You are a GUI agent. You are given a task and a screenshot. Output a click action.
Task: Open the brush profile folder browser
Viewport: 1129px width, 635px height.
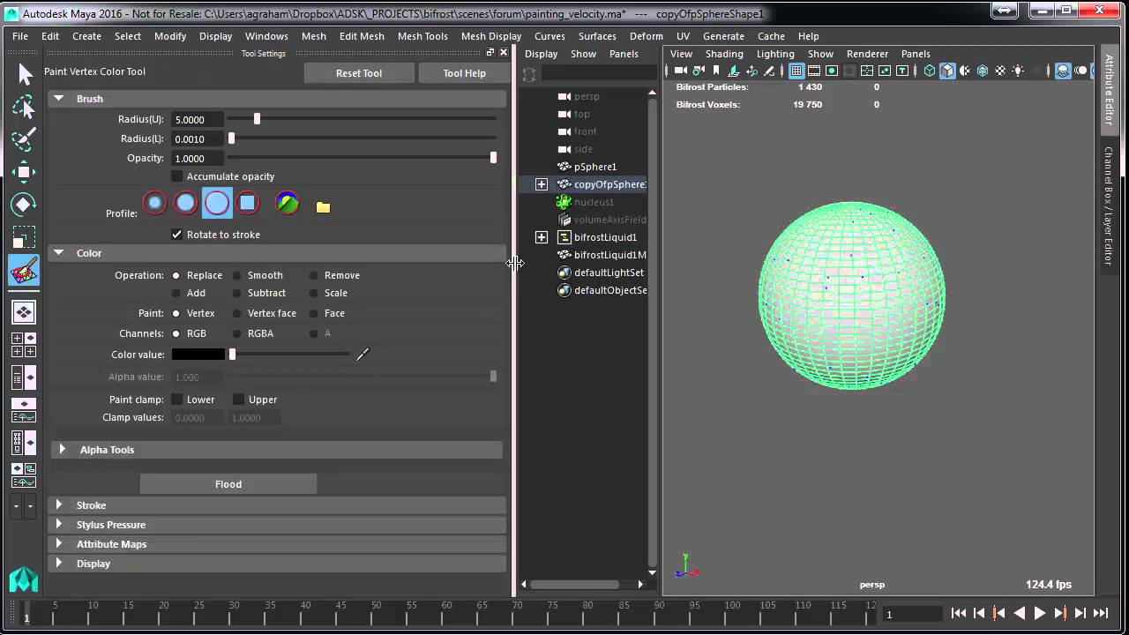click(x=323, y=207)
